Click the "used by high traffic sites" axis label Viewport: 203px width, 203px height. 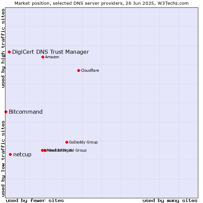point(3,48)
